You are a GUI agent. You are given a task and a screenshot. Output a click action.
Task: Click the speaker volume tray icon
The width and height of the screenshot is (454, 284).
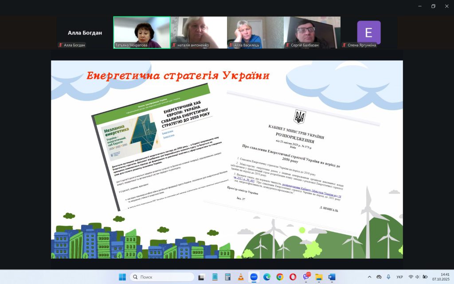pos(417,277)
